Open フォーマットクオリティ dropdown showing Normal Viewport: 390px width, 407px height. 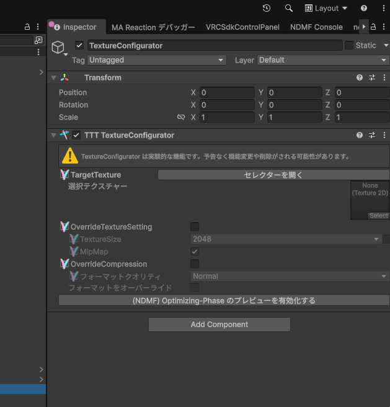point(290,276)
